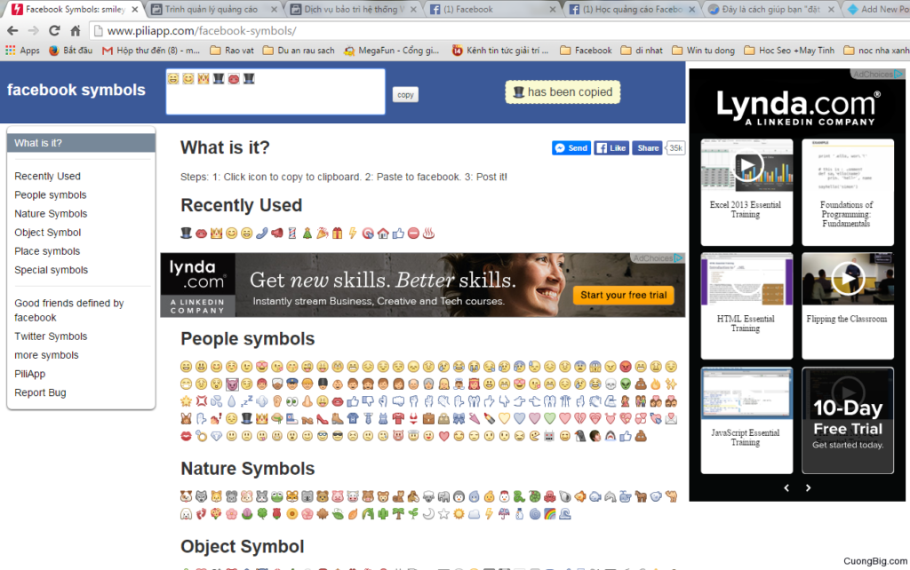Copy the cactus emoji in Nature Symbols
The width and height of the screenshot is (910, 570).
click(x=383, y=514)
